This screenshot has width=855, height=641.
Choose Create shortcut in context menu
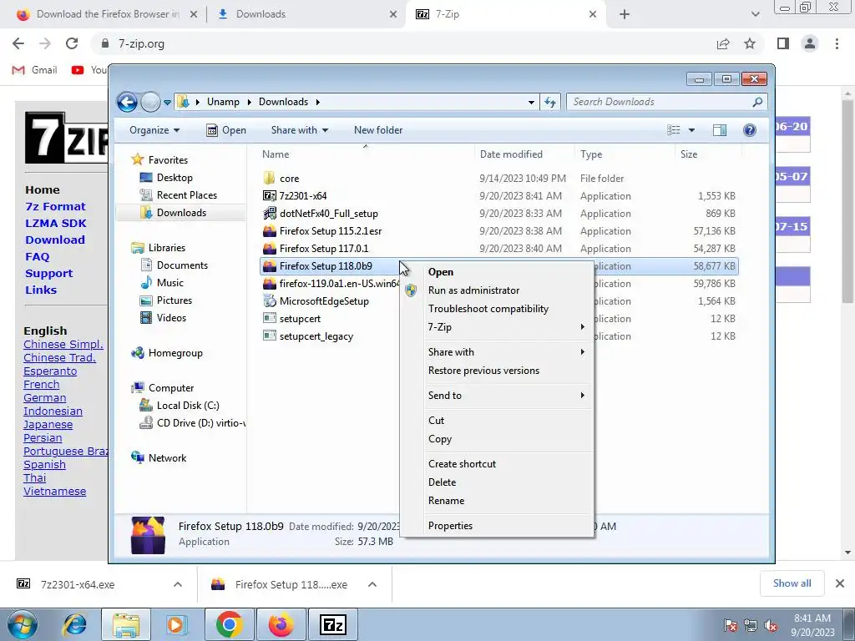pyautogui.click(x=507, y=464)
